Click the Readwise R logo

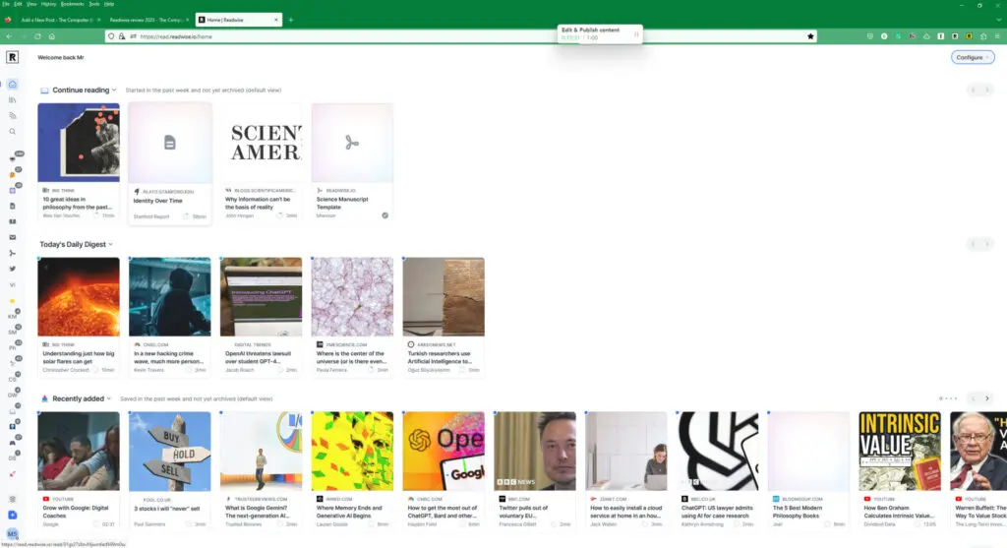pyautogui.click(x=12, y=57)
